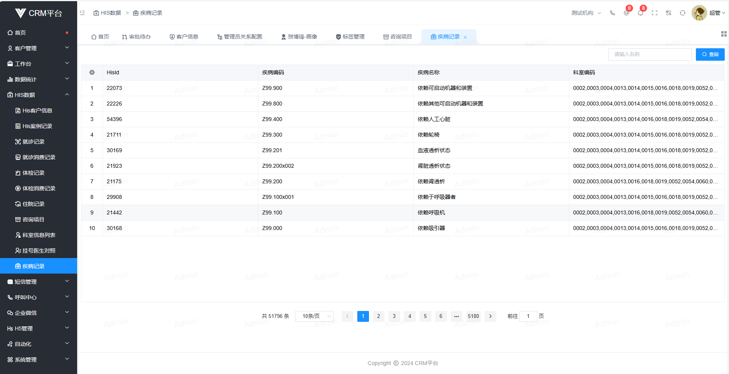729x374 pixels.
Task: Go to page 3
Action: (394, 316)
